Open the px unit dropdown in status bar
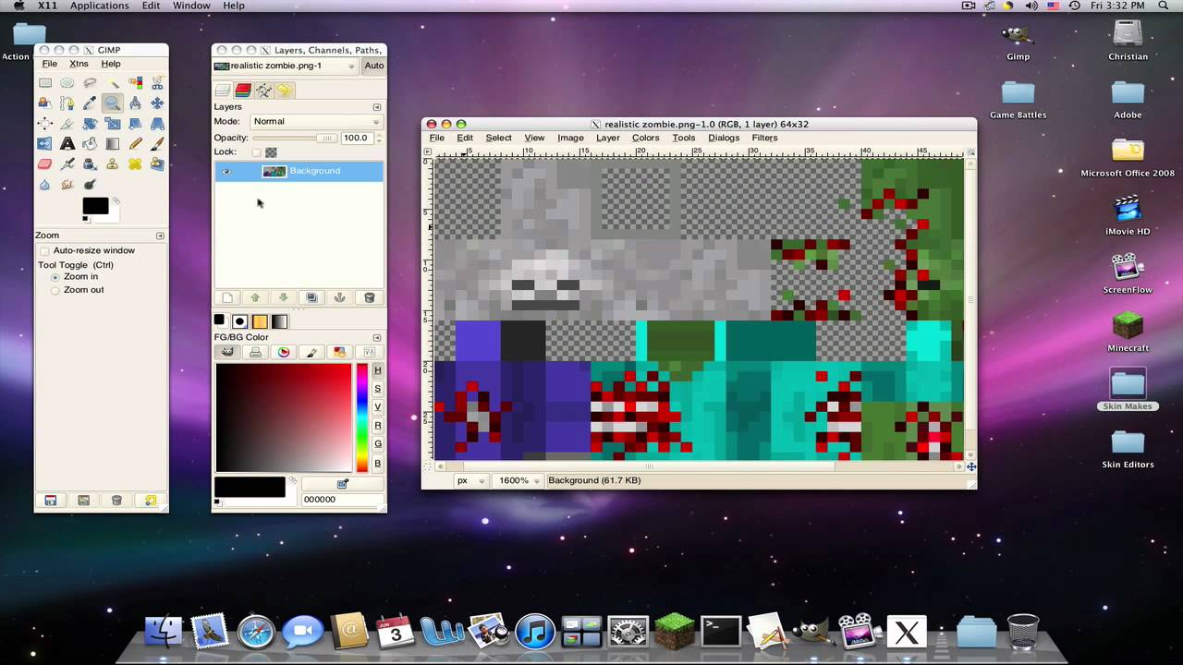Image resolution: width=1183 pixels, height=665 pixels. tap(470, 480)
